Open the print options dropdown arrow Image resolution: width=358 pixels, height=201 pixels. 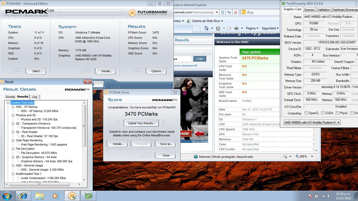[242, 28]
